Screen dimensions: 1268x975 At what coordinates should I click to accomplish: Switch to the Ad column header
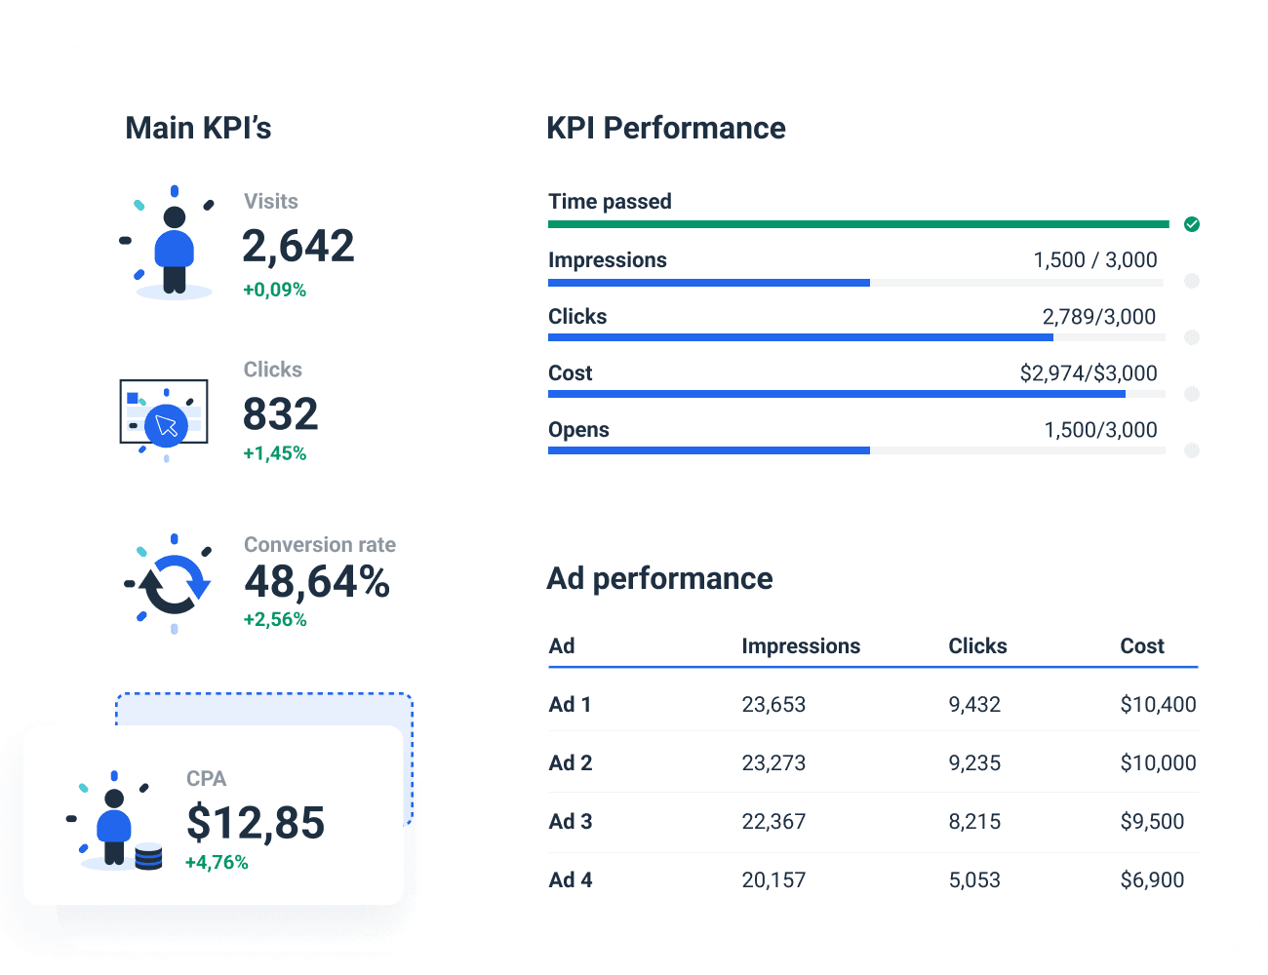561,645
